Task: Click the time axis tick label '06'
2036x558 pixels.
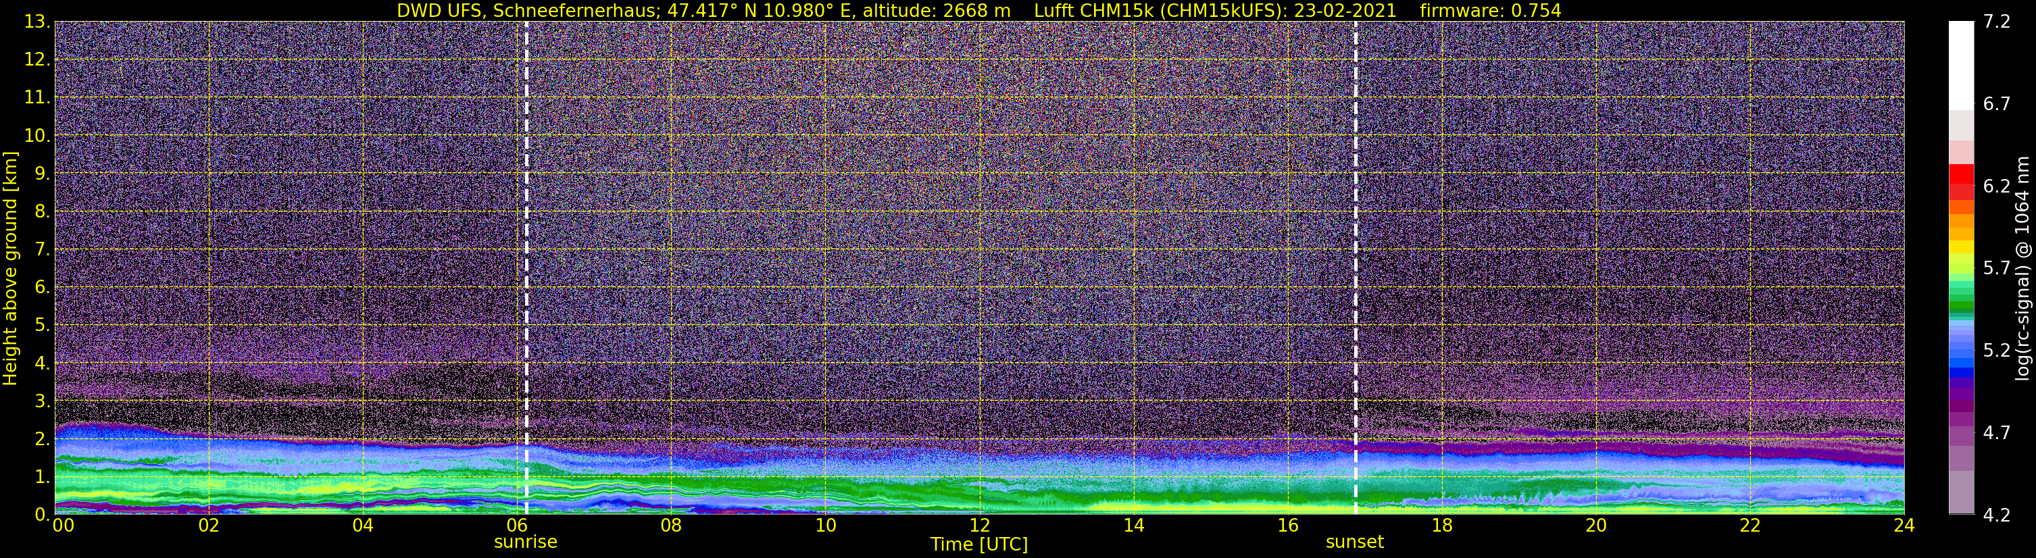Action: [517, 526]
